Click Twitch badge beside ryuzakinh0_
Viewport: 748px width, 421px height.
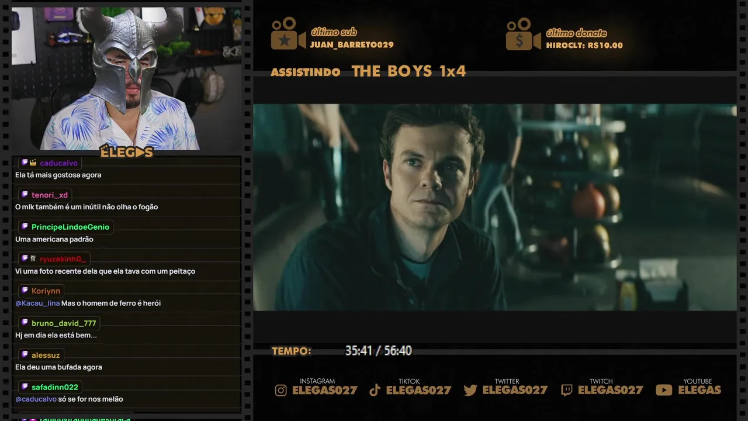[x=25, y=258]
